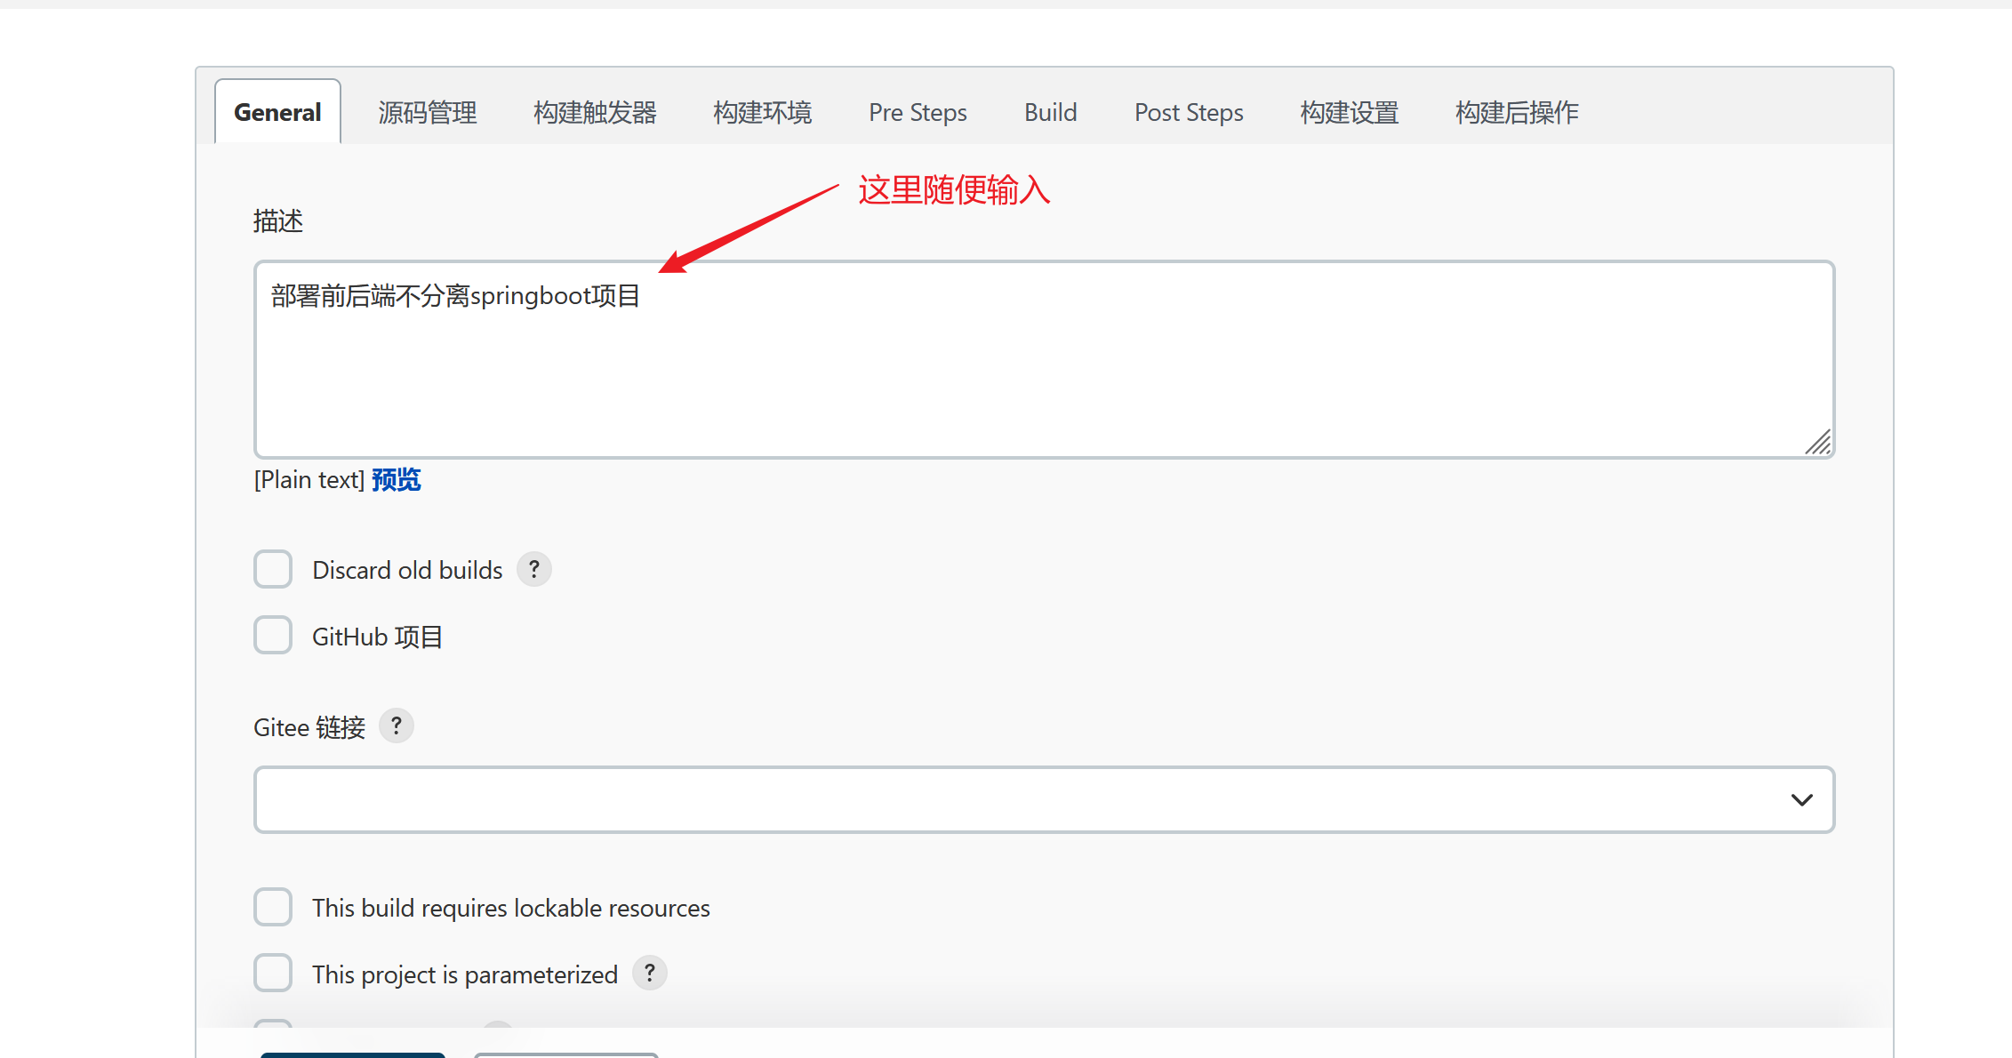Image resolution: width=2012 pixels, height=1058 pixels.
Task: Click the GitHub 项目 label text
Action: click(x=377, y=637)
